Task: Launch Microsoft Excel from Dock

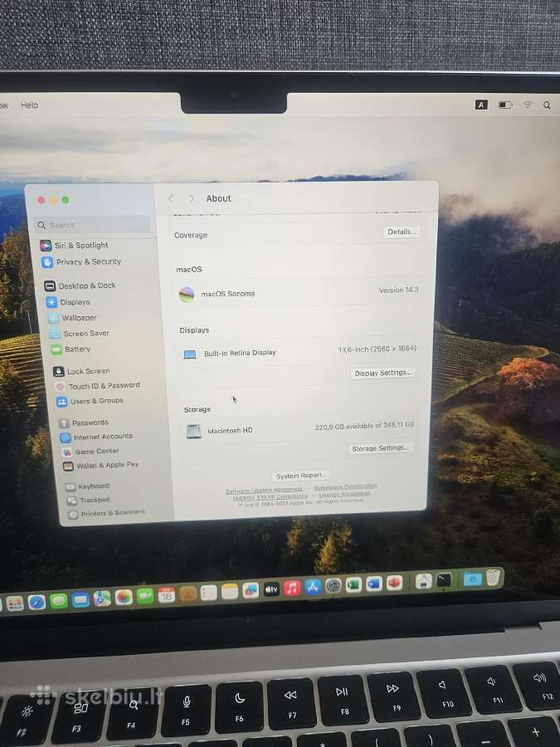Action: (353, 584)
